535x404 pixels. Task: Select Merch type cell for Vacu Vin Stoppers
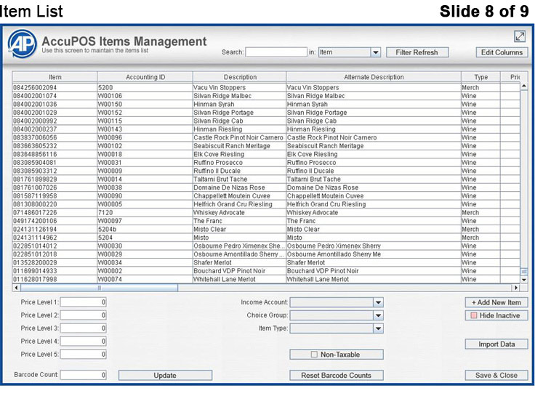coord(480,88)
